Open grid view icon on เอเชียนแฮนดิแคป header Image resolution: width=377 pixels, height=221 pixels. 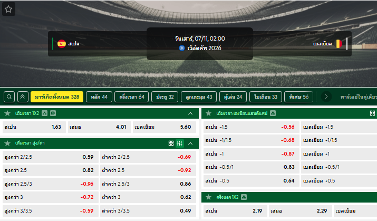click(372, 113)
